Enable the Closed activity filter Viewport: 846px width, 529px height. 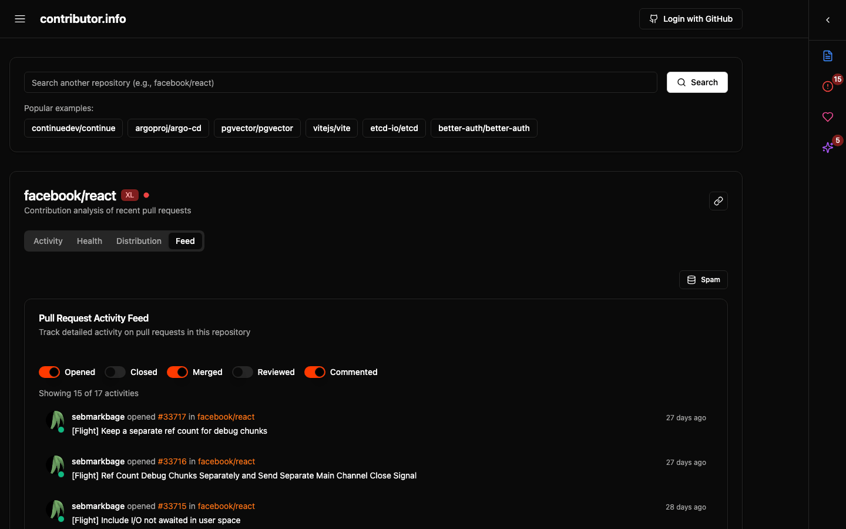click(x=115, y=372)
